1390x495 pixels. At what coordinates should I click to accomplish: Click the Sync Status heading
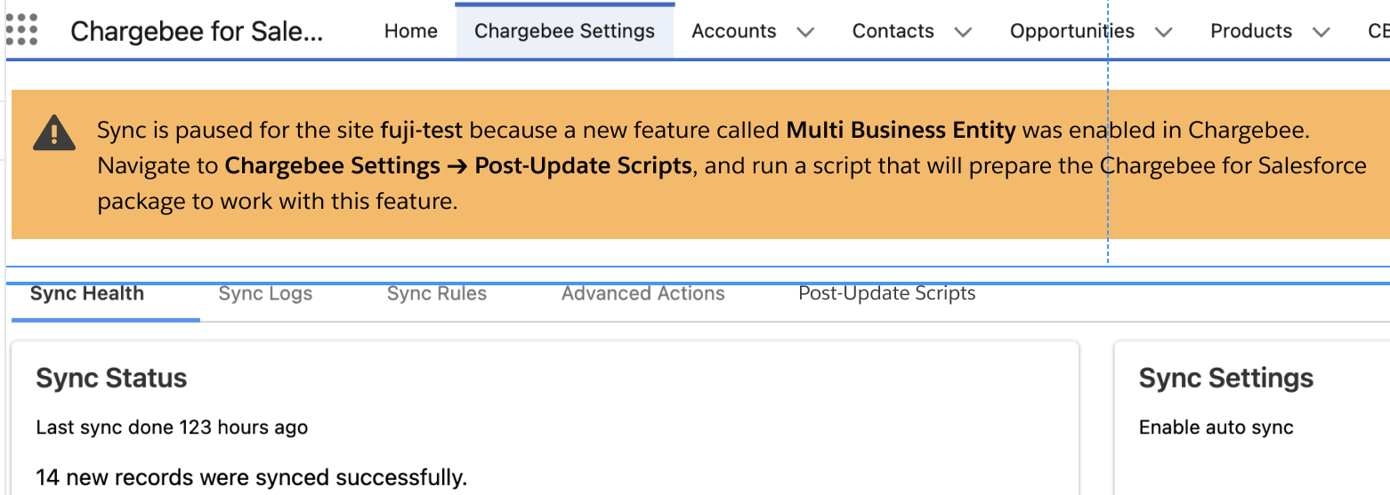[111, 379]
